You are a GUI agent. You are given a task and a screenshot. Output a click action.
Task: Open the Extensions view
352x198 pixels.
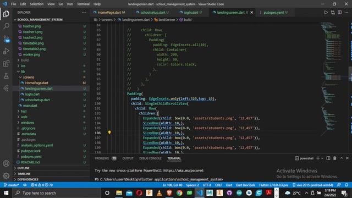coord(6,64)
